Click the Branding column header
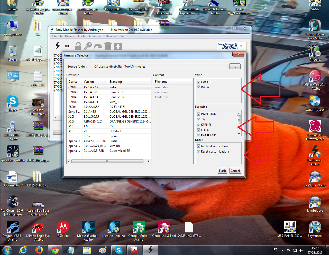 pyautogui.click(x=129, y=82)
